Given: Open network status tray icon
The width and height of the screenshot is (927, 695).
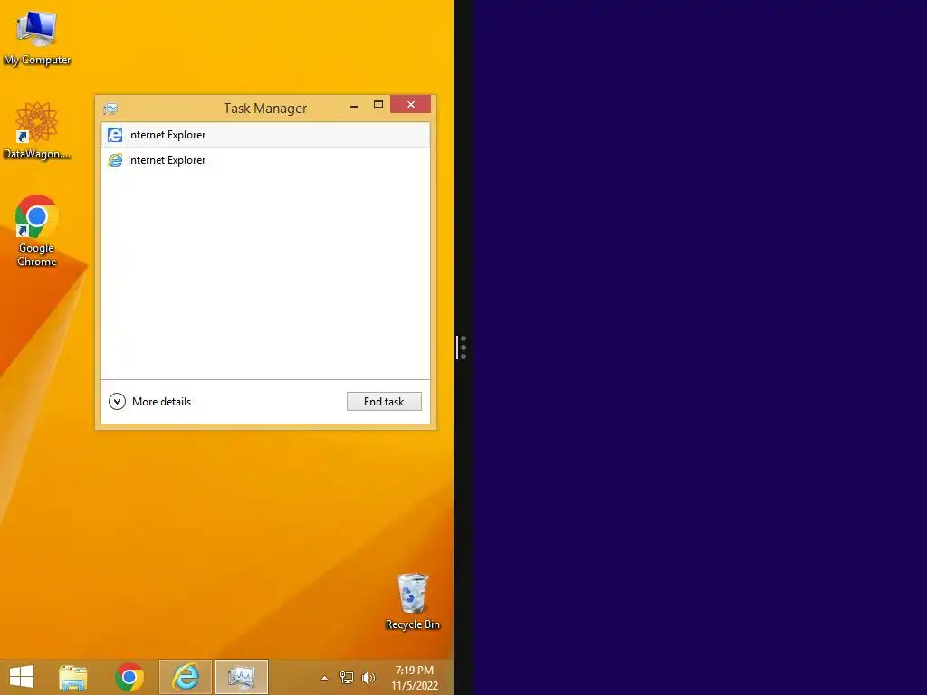Looking at the screenshot, I should 347,678.
